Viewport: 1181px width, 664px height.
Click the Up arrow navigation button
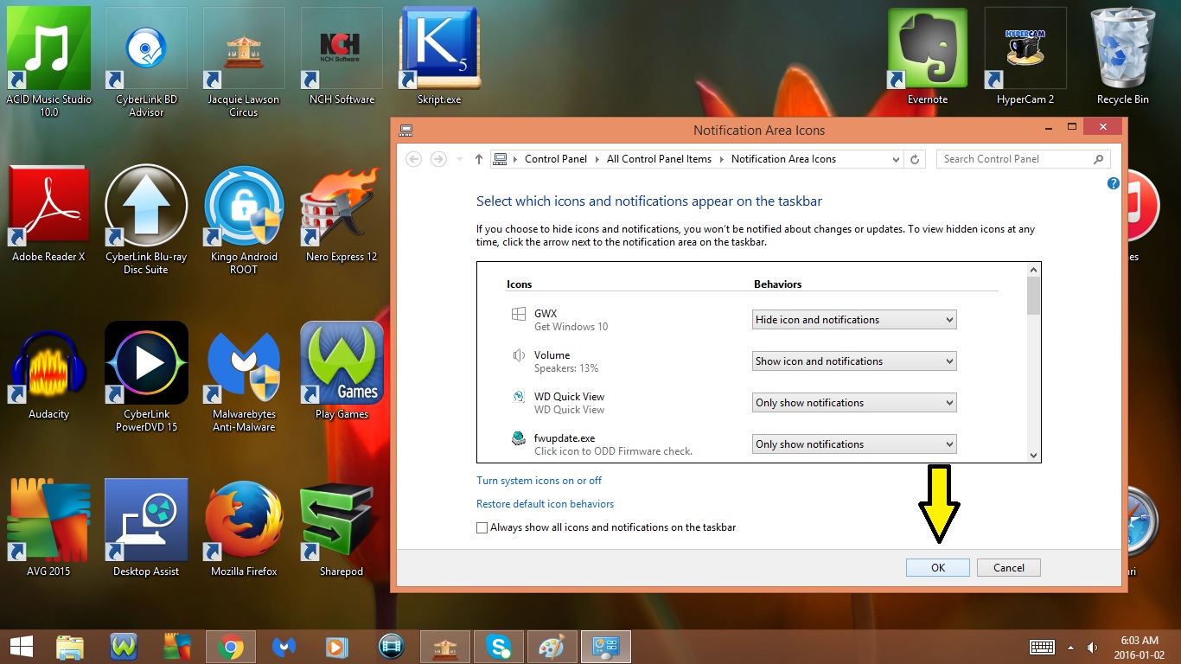click(479, 159)
